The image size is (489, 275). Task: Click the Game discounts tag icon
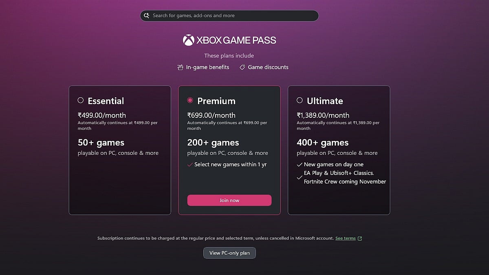tap(242, 67)
